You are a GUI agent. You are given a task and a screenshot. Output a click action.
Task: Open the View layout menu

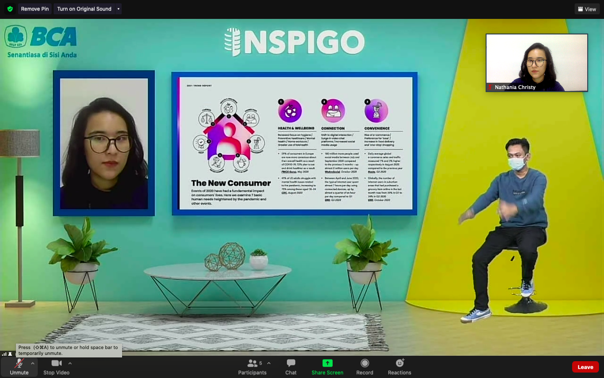click(587, 9)
